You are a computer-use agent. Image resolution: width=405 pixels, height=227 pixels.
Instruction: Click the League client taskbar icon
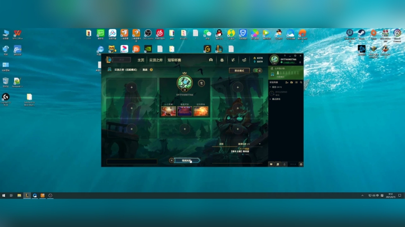coord(27,196)
